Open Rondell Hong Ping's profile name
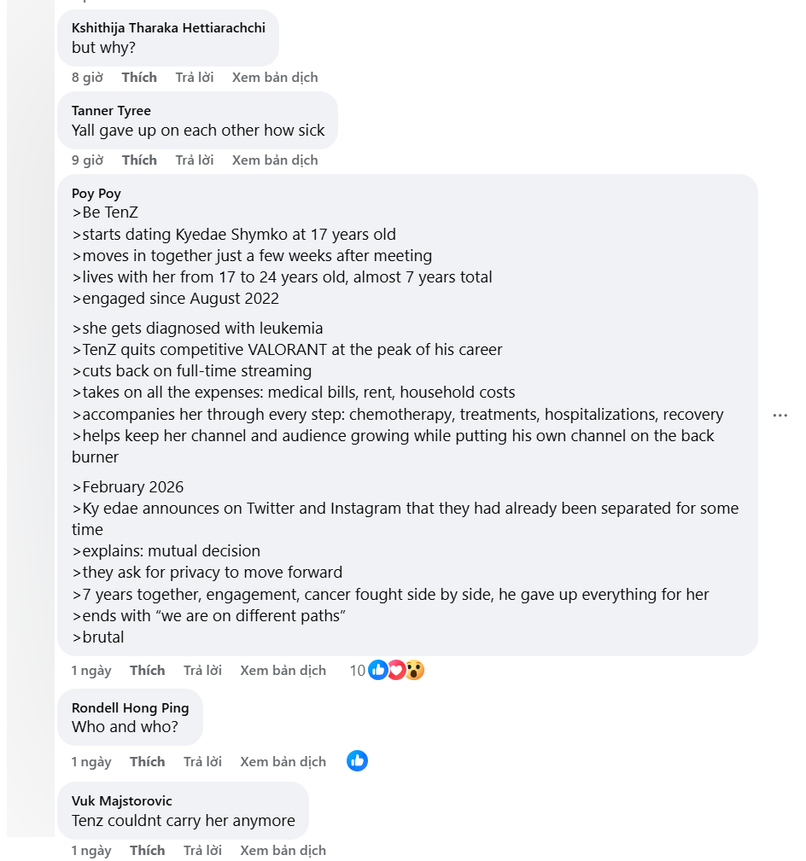 [x=130, y=707]
